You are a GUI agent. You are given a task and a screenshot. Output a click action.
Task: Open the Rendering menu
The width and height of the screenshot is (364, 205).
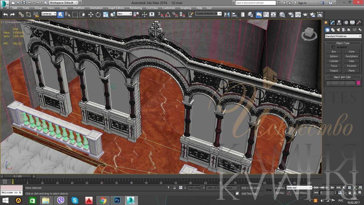pos(136,8)
